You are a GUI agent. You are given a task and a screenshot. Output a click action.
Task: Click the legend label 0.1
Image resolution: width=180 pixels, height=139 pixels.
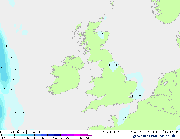[x=3, y=138]
